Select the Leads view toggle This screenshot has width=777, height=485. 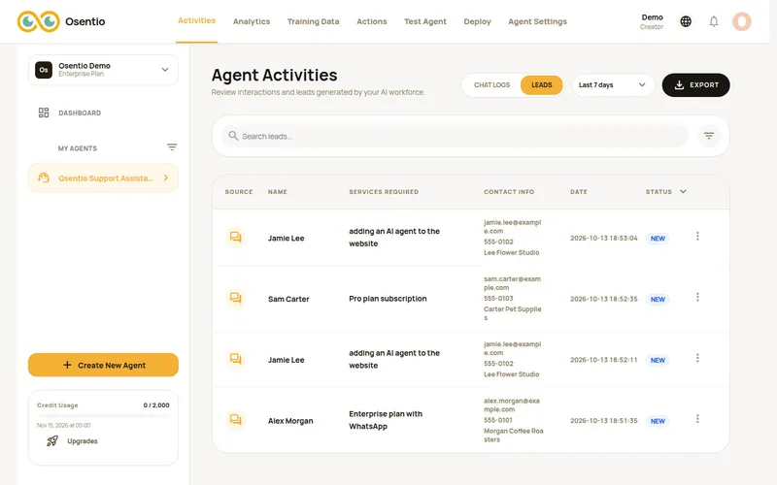tap(542, 85)
